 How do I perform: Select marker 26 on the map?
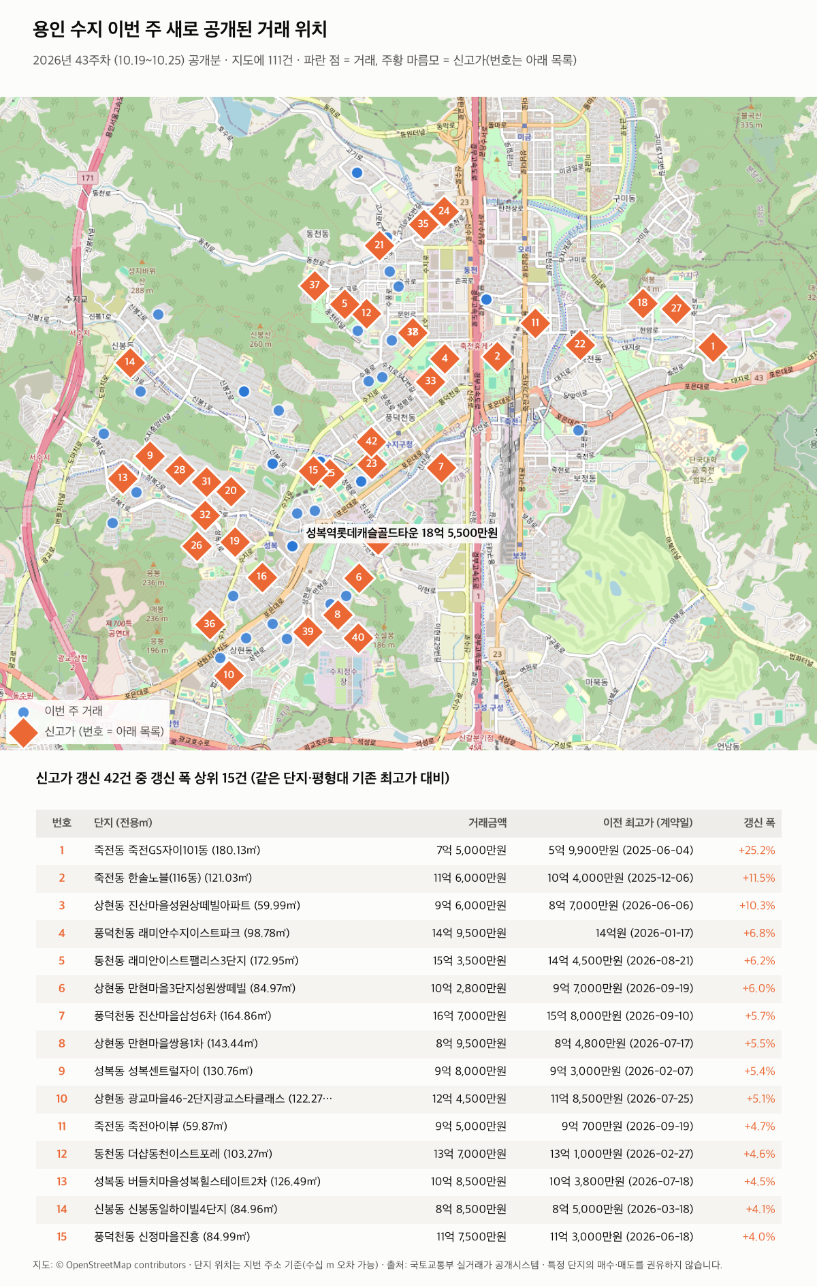[x=196, y=545]
